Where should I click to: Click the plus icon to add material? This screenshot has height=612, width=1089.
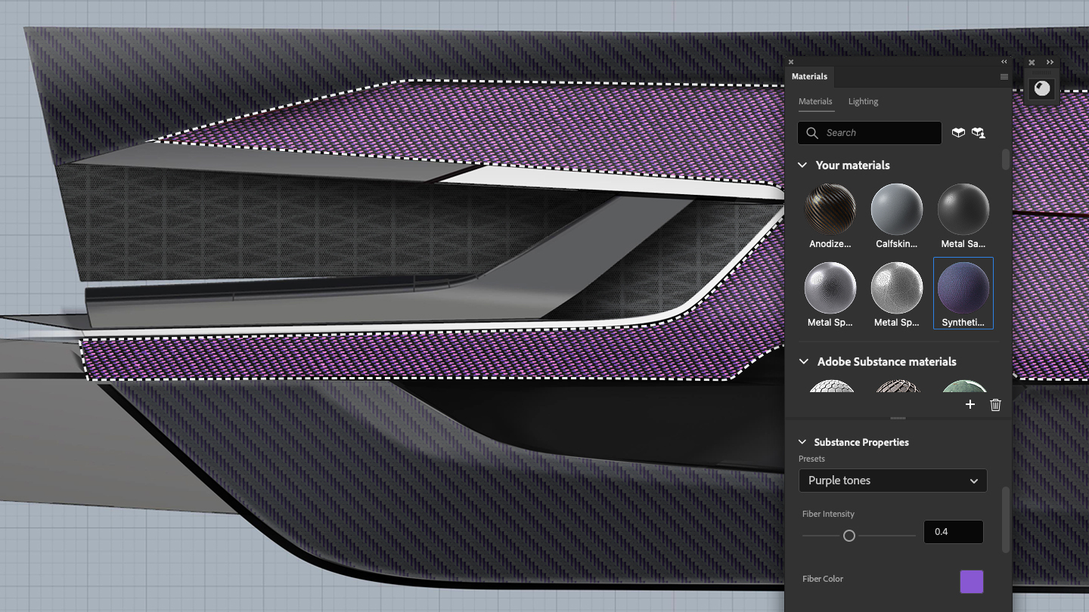tap(970, 405)
